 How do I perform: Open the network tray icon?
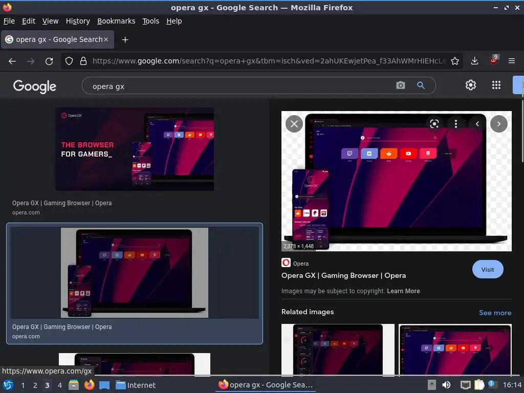465,385
